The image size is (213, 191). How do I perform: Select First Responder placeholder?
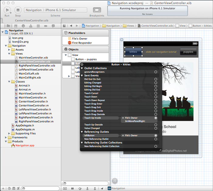80,43
